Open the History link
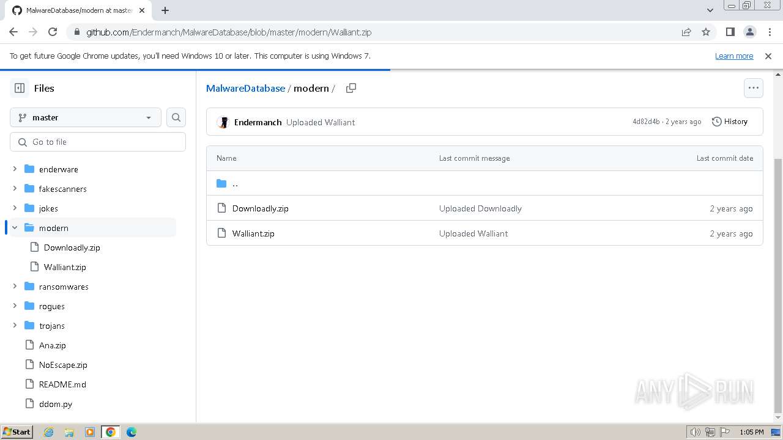This screenshot has width=783, height=440. click(x=730, y=122)
